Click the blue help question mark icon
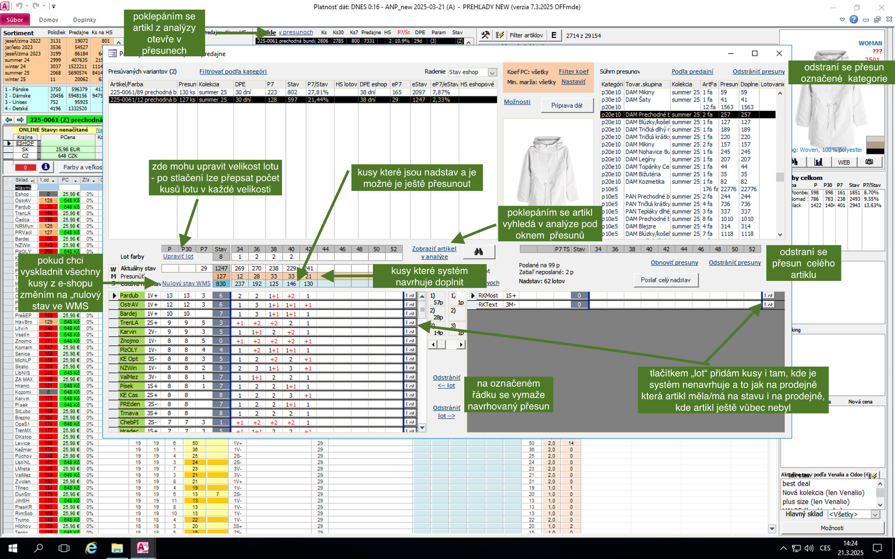The image size is (895, 559). 854,20
